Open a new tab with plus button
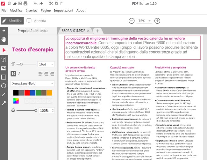207x160 pixels. pyautogui.click(x=97, y=31)
